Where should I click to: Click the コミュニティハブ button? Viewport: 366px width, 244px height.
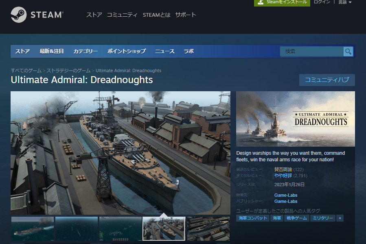327,80
